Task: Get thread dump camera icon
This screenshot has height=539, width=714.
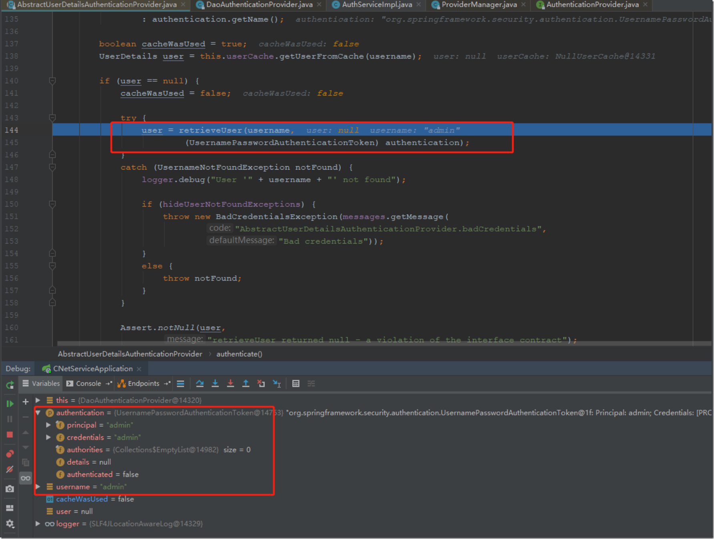Action: 10,489
